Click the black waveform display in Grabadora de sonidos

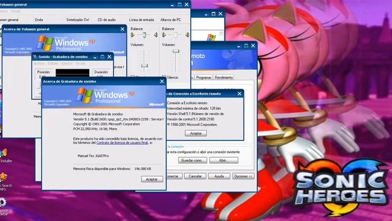coord(72,73)
